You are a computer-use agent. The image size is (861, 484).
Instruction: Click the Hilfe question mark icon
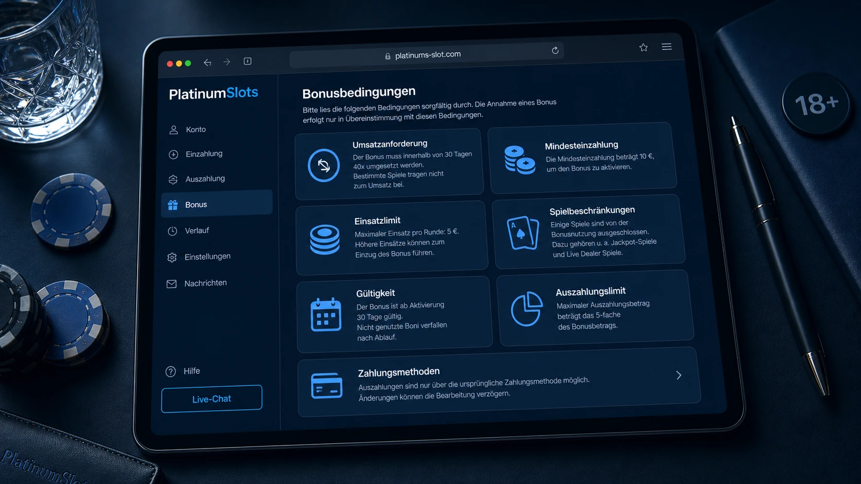pyautogui.click(x=170, y=371)
